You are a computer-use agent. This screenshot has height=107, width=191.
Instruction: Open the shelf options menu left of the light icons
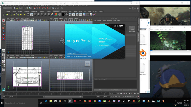tap(4, 14)
